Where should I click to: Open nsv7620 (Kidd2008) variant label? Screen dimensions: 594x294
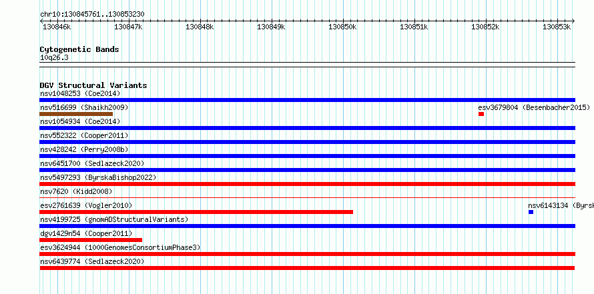(x=76, y=191)
